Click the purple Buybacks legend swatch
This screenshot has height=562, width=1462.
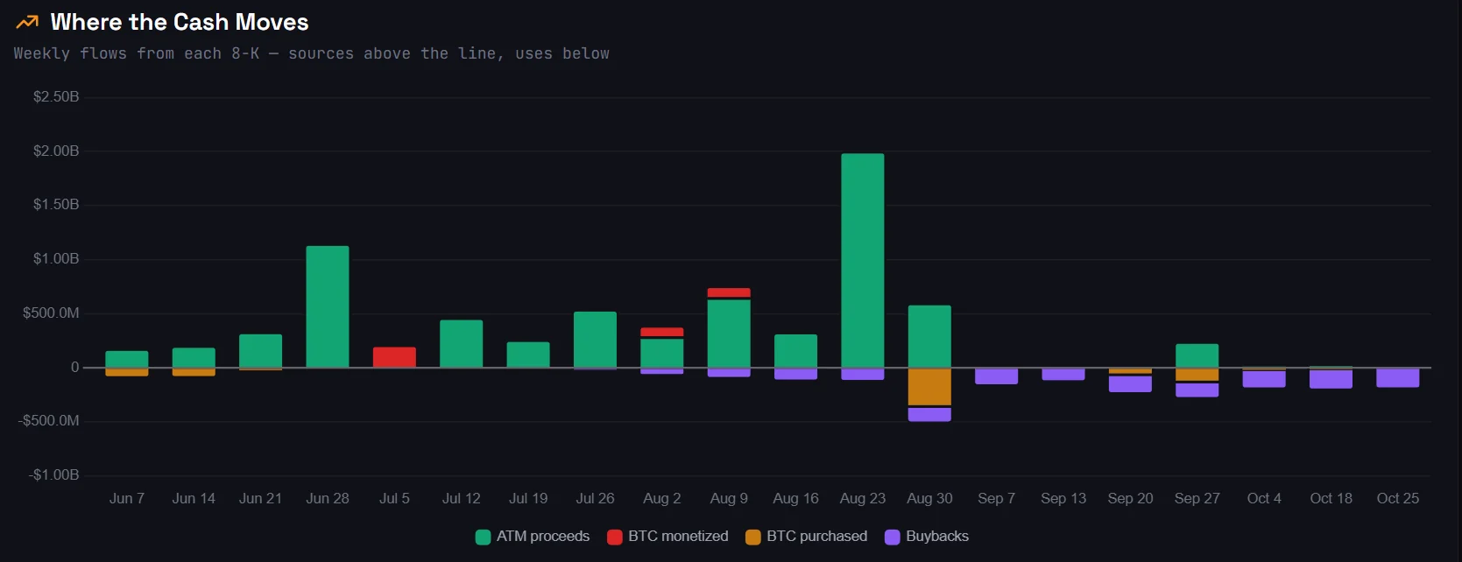[893, 537]
